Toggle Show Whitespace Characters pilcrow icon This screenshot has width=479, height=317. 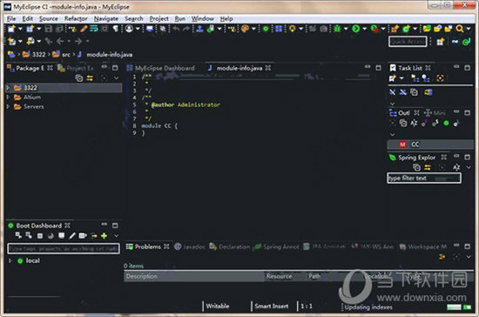click(115, 29)
